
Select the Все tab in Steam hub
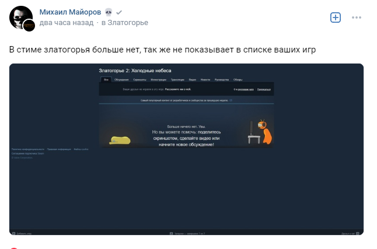coord(106,79)
